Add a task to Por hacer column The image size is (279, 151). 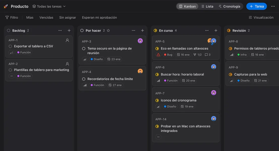coord(143,30)
